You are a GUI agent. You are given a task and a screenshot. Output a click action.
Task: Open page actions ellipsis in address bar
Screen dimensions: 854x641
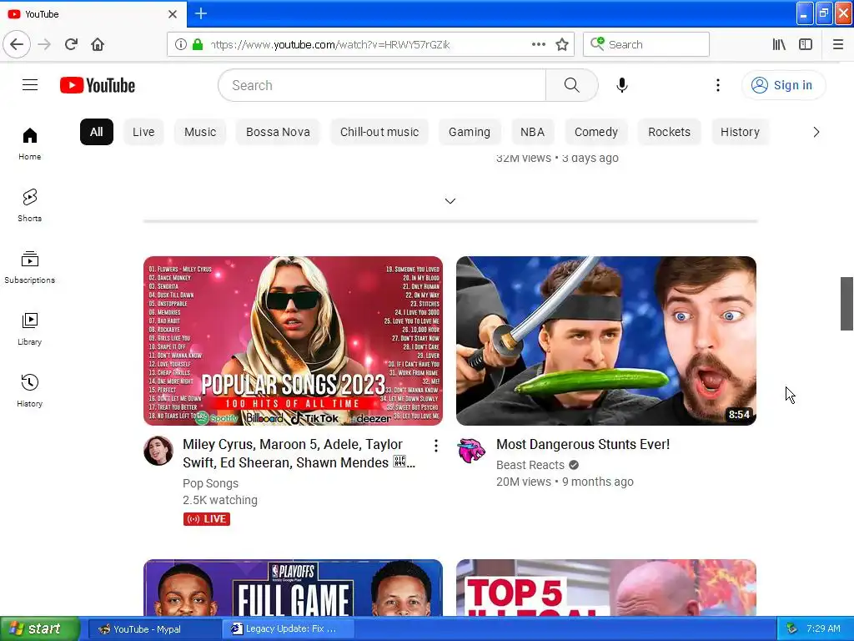539,44
